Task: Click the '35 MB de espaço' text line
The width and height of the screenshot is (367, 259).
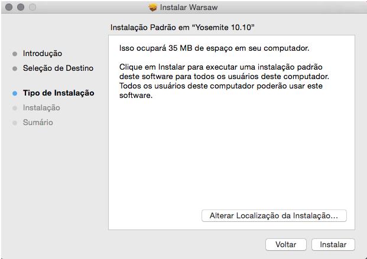Action: coord(214,47)
